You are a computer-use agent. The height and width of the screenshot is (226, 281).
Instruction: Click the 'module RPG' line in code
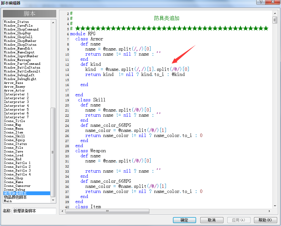point(83,34)
